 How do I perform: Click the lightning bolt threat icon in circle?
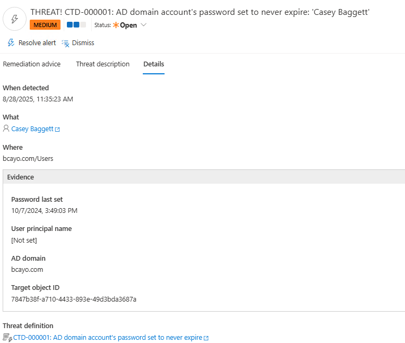point(15,19)
